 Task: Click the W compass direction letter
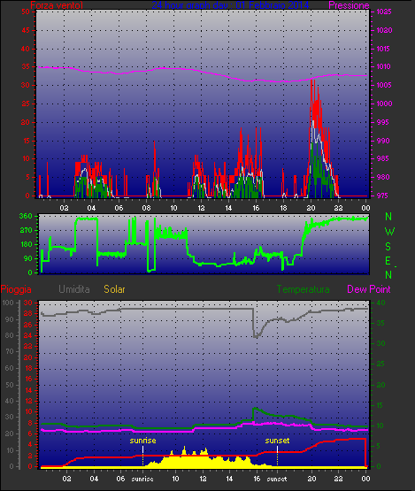click(x=389, y=232)
